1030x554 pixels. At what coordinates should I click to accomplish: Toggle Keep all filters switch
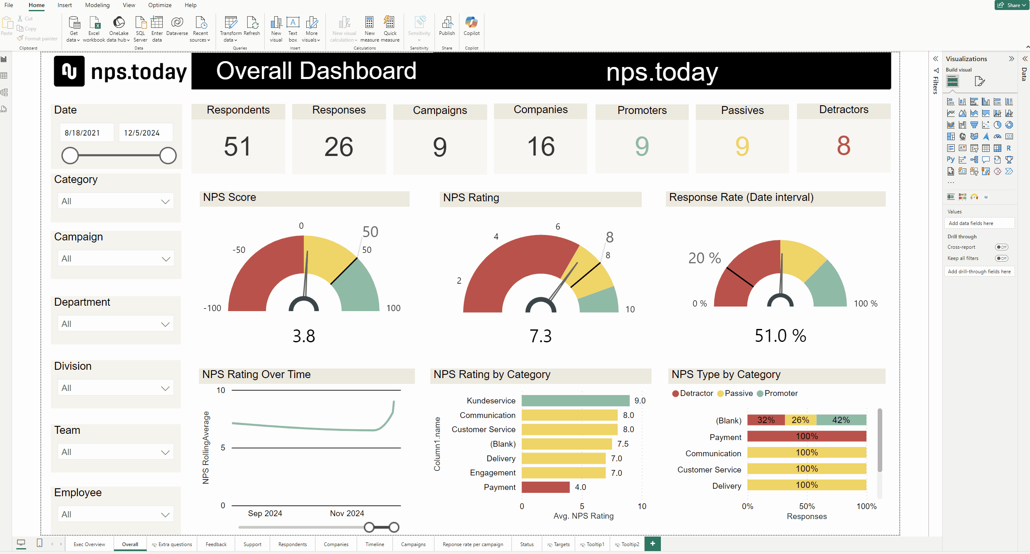[x=1001, y=258]
